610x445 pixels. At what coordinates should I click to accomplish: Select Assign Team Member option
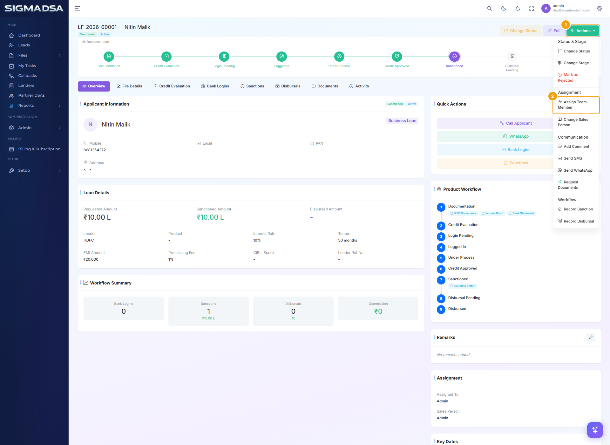pos(576,105)
